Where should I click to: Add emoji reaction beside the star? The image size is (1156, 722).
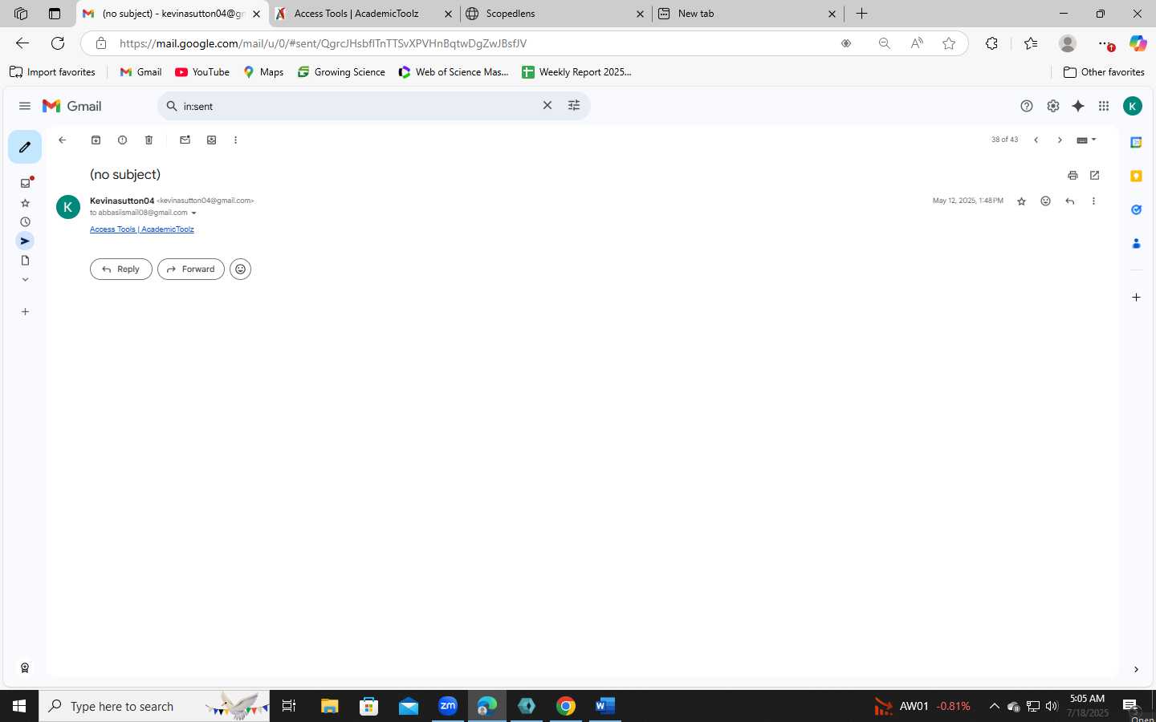coord(1045,201)
